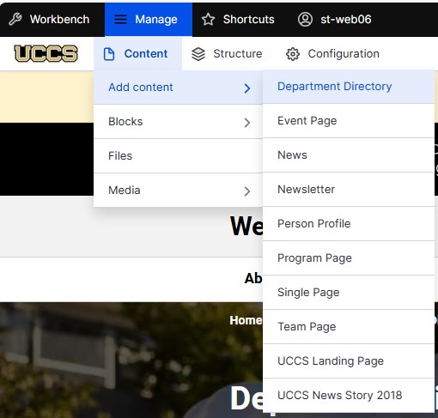Choose Single Page content type
Image resolution: width=438 pixels, height=418 pixels.
click(349, 293)
